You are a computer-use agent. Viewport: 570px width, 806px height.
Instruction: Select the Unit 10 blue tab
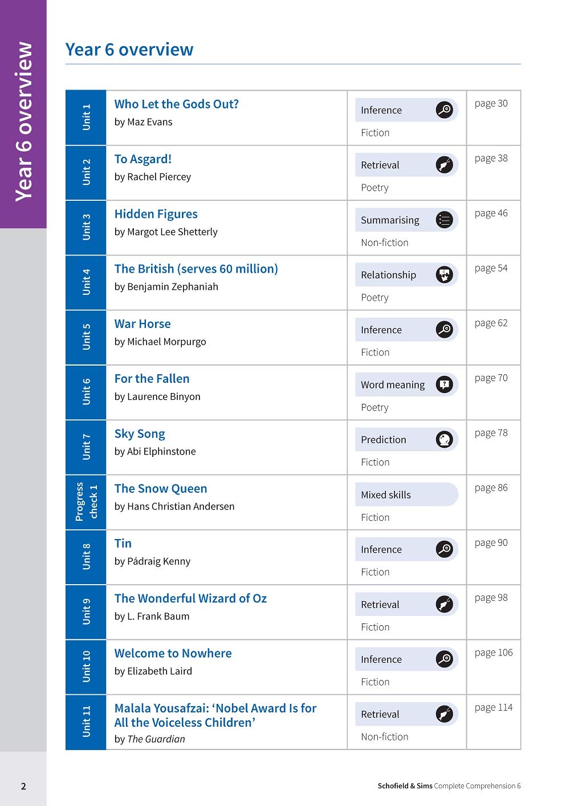coord(86,667)
